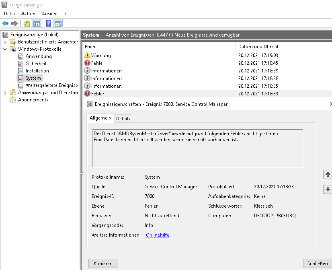Image resolution: width=332 pixels, height=270 pixels.
Task: Click the red error icon at 17:18:45
Action: (x=87, y=63)
